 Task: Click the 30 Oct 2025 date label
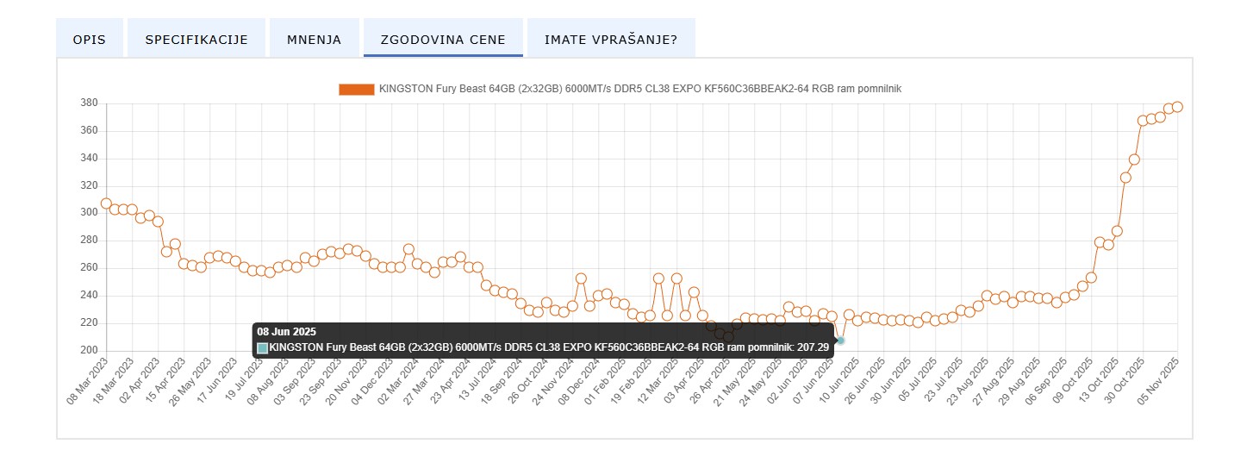click(x=1134, y=380)
